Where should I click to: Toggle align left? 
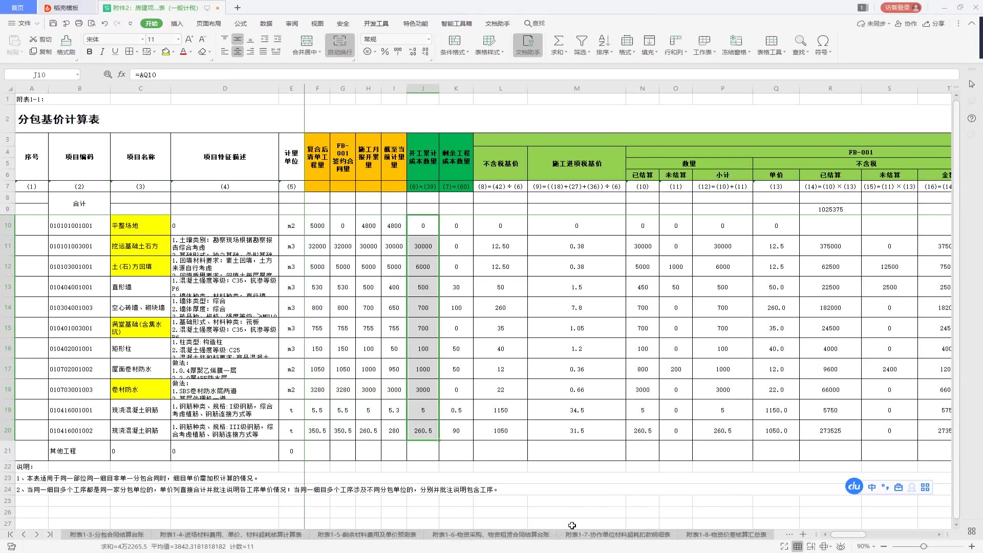(225, 52)
